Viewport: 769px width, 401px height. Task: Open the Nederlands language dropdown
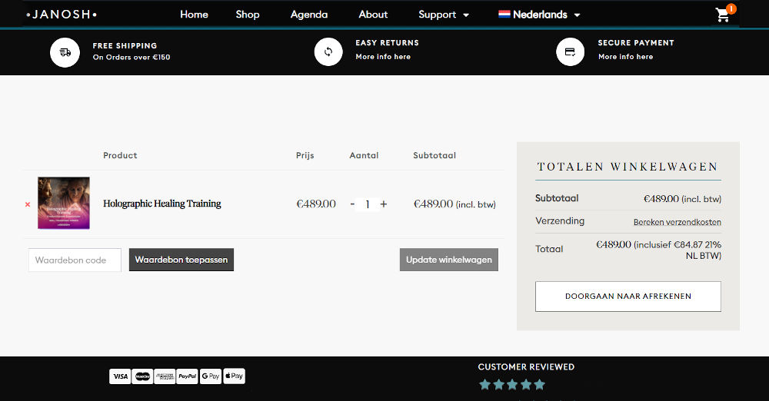click(540, 15)
